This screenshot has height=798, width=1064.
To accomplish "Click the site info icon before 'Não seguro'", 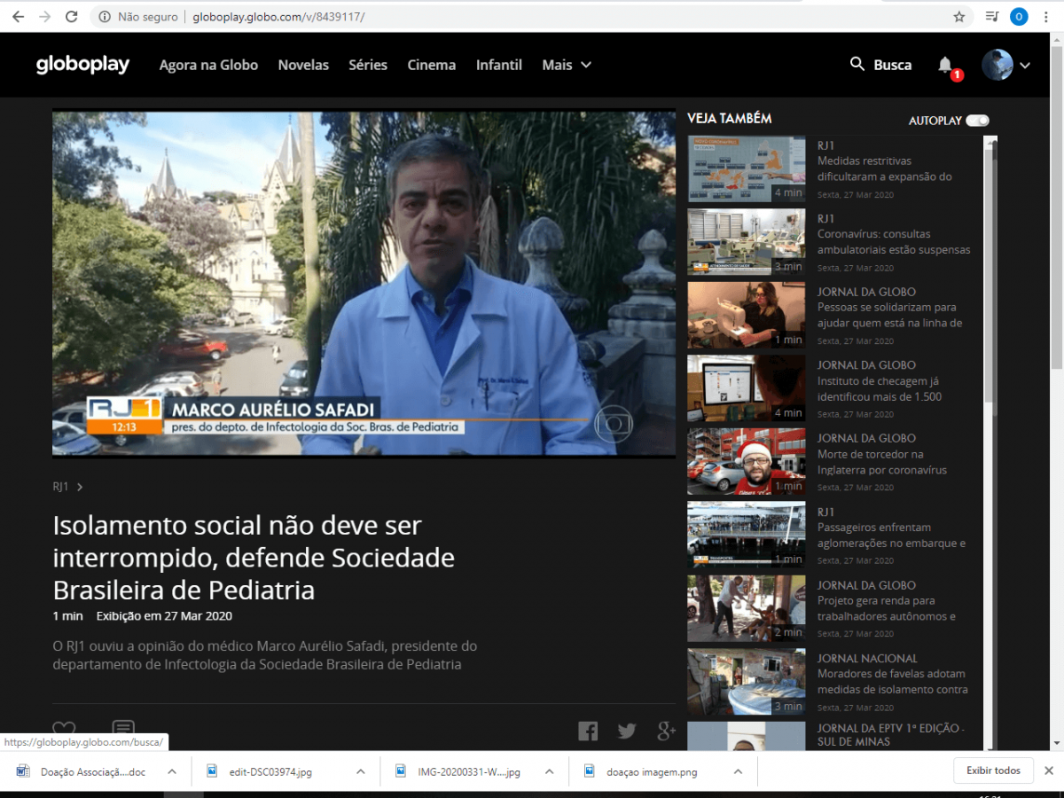I will click(105, 17).
